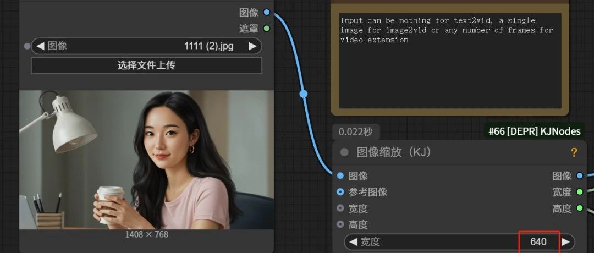Increase 宽度 value with right arrow

coord(565,241)
